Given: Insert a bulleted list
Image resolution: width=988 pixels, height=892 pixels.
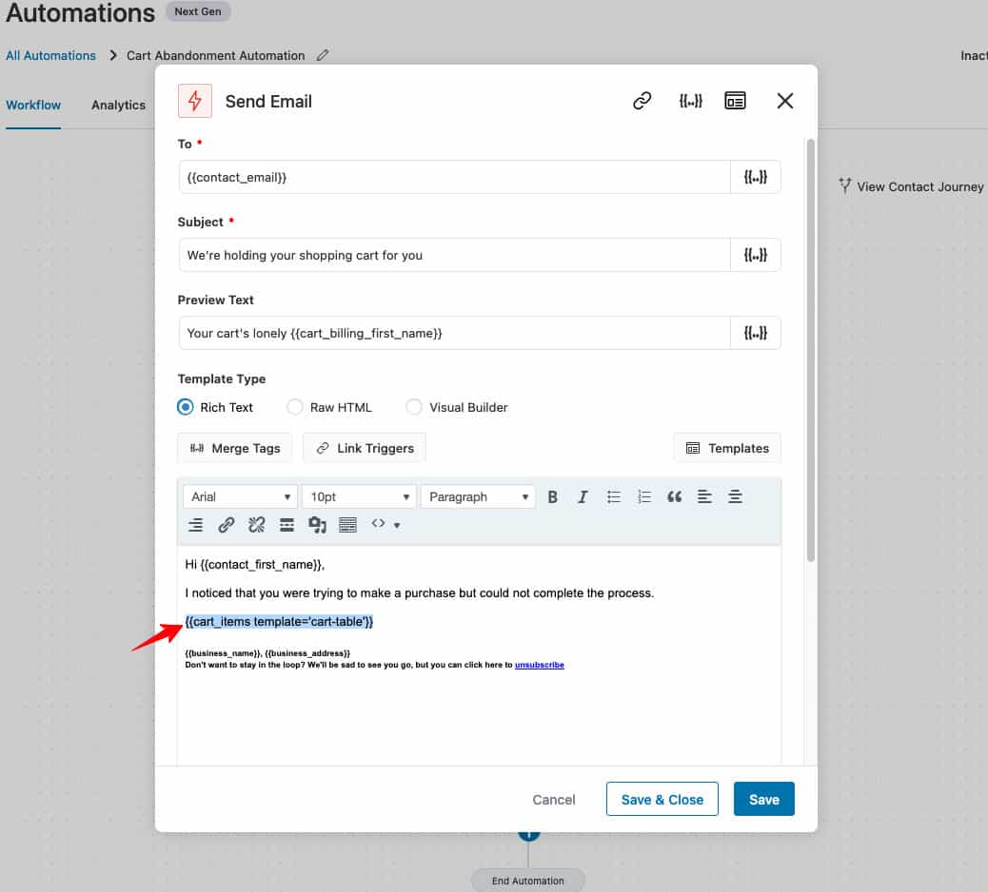Looking at the screenshot, I should pos(614,496).
